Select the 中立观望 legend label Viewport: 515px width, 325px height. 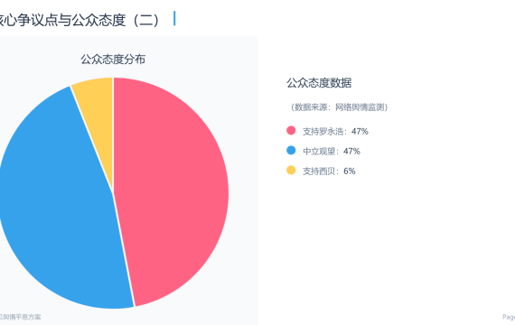click(x=319, y=152)
